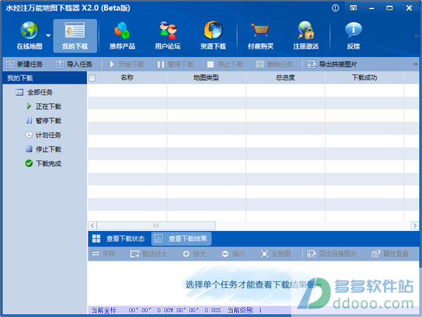The width and height of the screenshot is (422, 317).
Task: Select 停止下载 in the sidebar tree
Action: 44,149
